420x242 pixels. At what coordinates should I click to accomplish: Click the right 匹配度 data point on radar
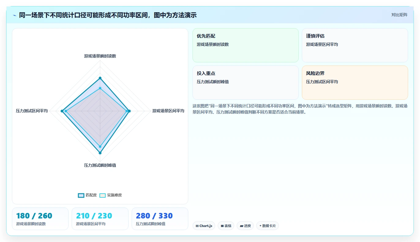click(x=129, y=111)
